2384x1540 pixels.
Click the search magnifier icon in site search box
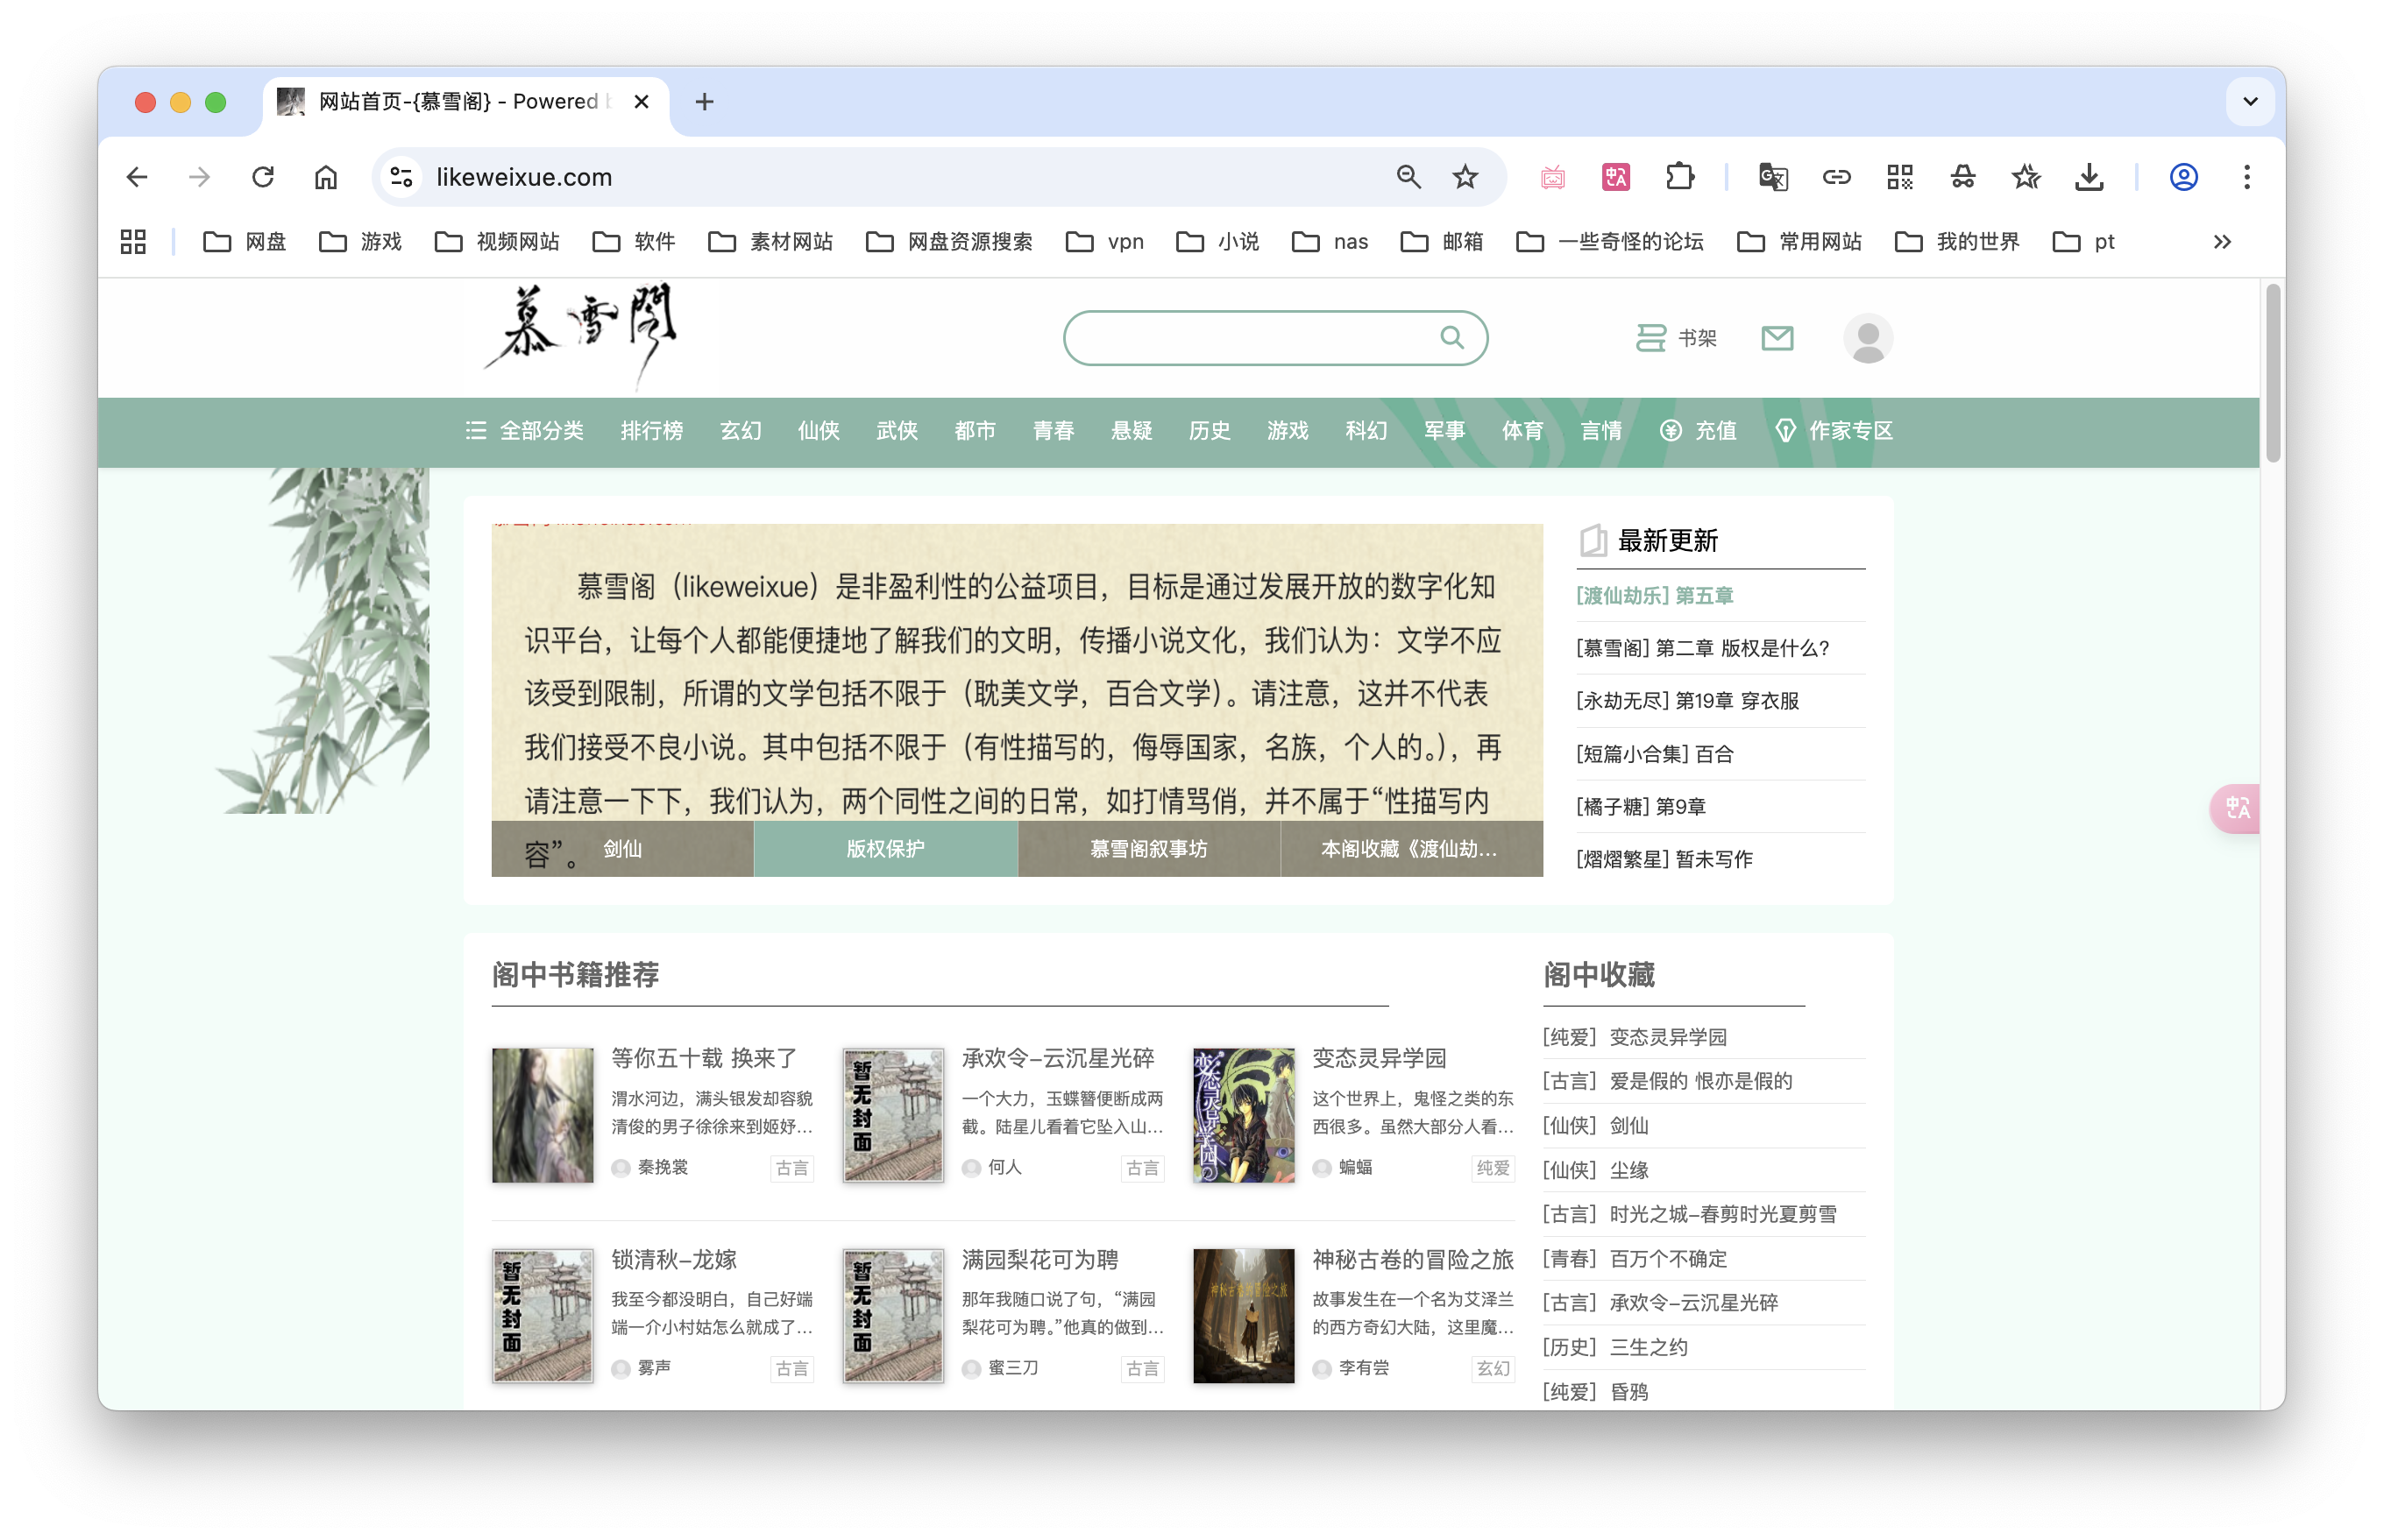tap(1451, 338)
